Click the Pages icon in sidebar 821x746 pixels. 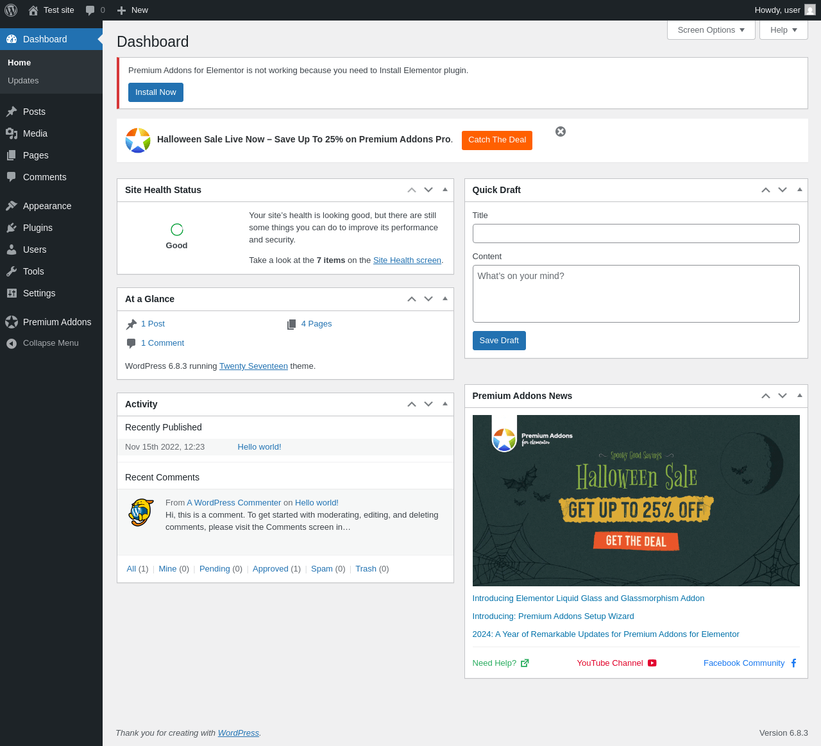tap(12, 155)
